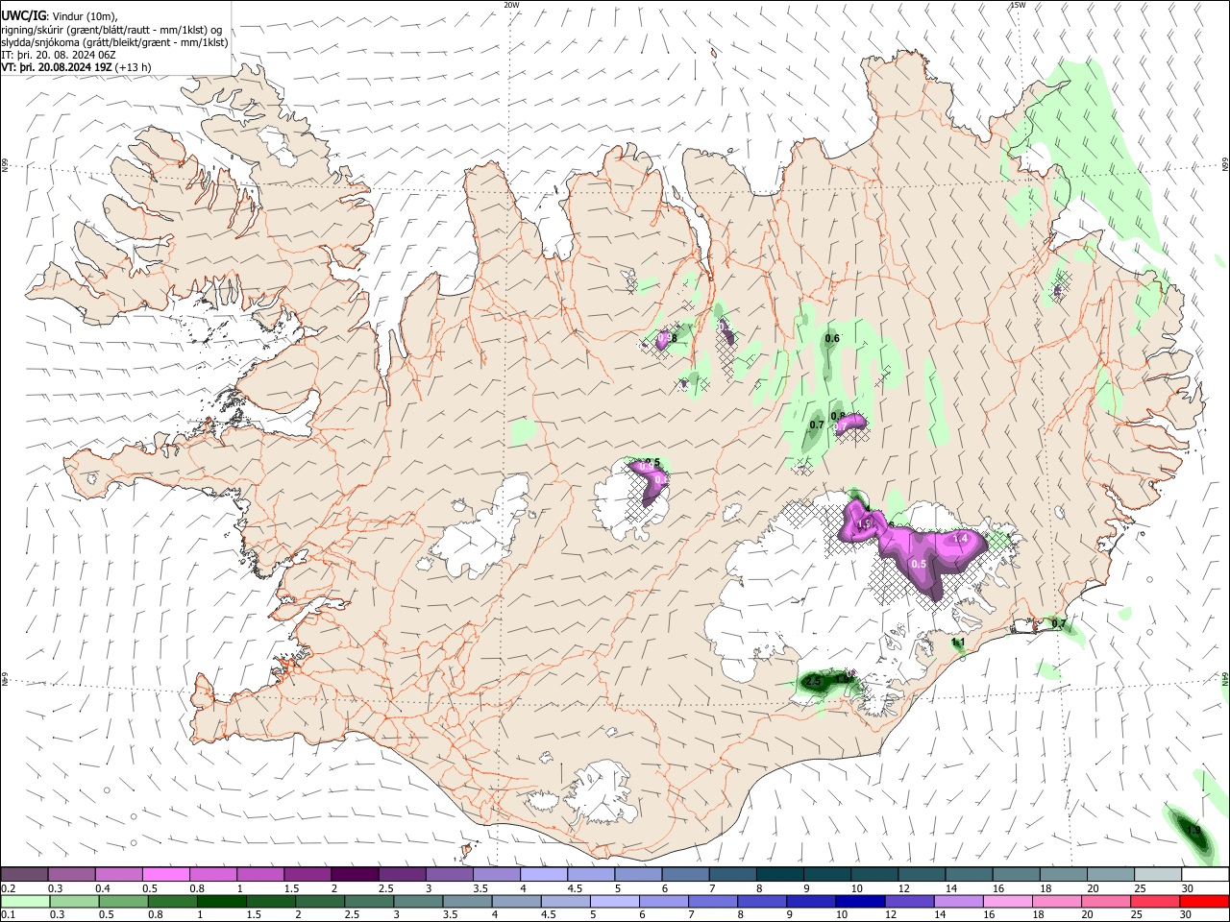
Task: Click the deep blue 10–12 lower legend swatch
Action: 860,902
